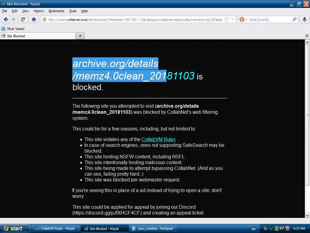Open the DuckDuckGo search engine selector
The width and height of the screenshot is (310, 233).
(x=243, y=19)
